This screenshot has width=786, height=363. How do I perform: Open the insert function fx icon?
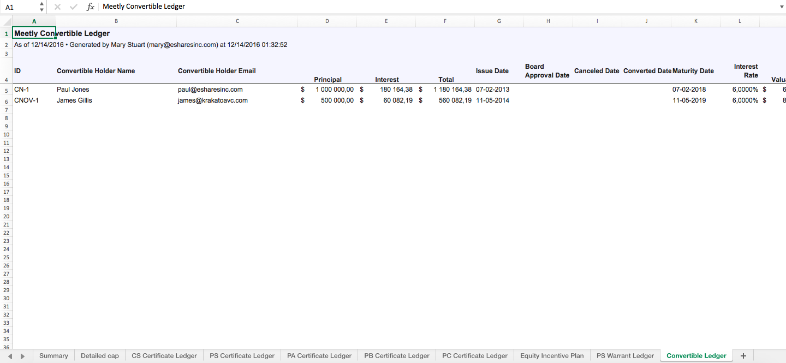coord(91,7)
